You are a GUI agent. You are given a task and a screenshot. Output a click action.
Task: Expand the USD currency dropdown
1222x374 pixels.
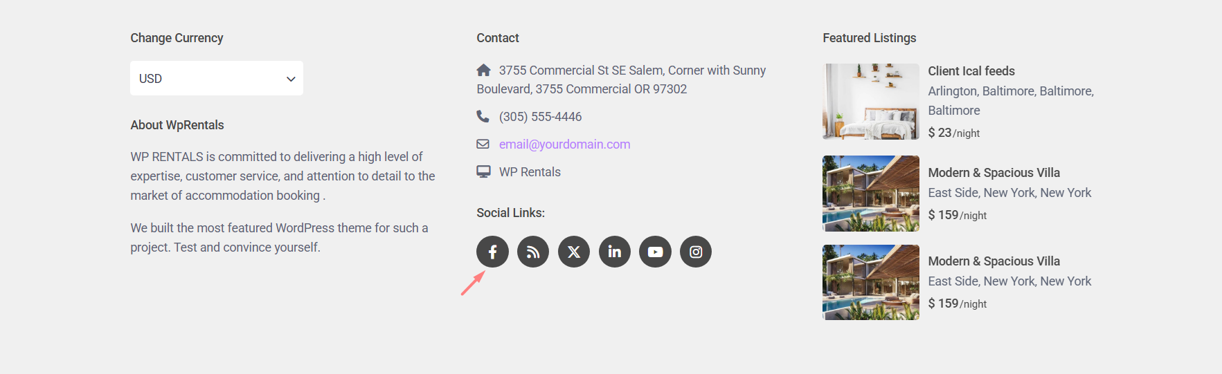point(217,79)
